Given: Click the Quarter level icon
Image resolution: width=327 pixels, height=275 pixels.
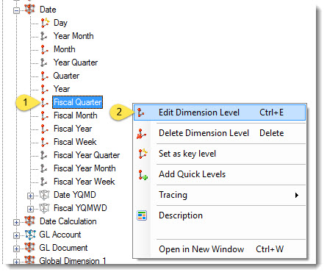Looking at the screenshot, I should point(44,76).
